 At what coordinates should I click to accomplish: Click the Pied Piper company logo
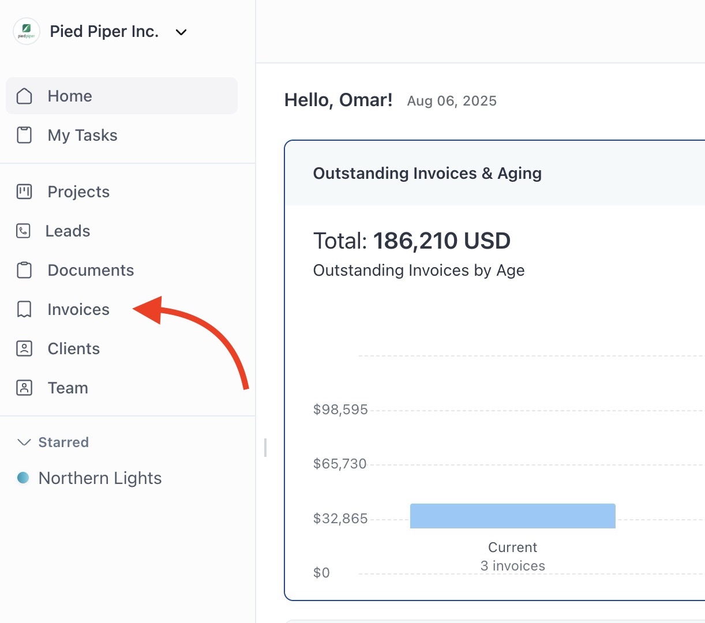(x=26, y=31)
